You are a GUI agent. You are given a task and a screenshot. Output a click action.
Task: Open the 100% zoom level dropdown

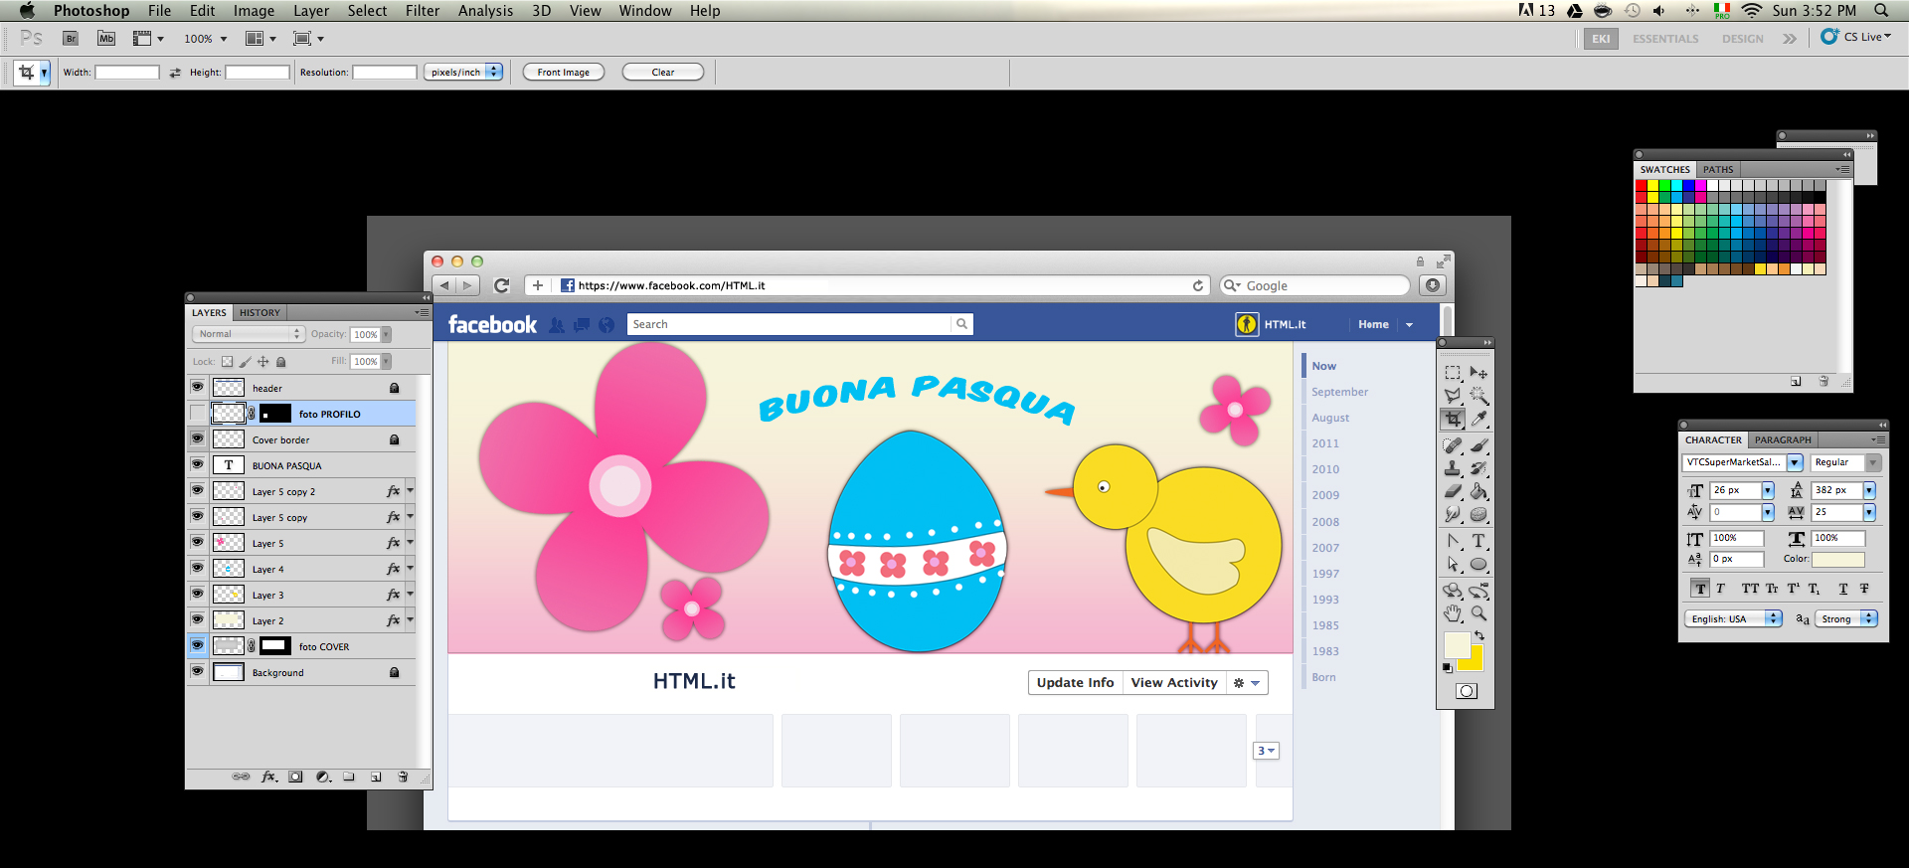pyautogui.click(x=224, y=39)
